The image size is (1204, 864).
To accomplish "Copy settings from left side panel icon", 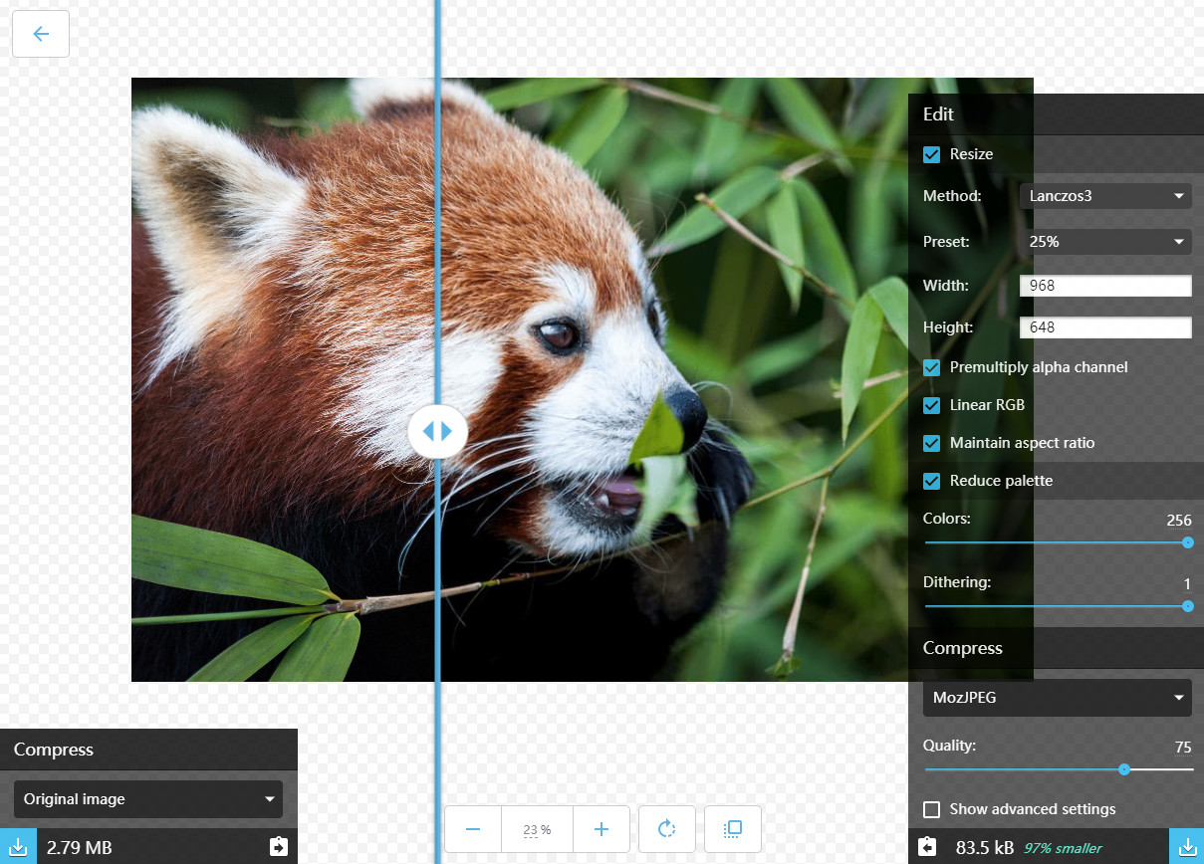I will (x=279, y=846).
